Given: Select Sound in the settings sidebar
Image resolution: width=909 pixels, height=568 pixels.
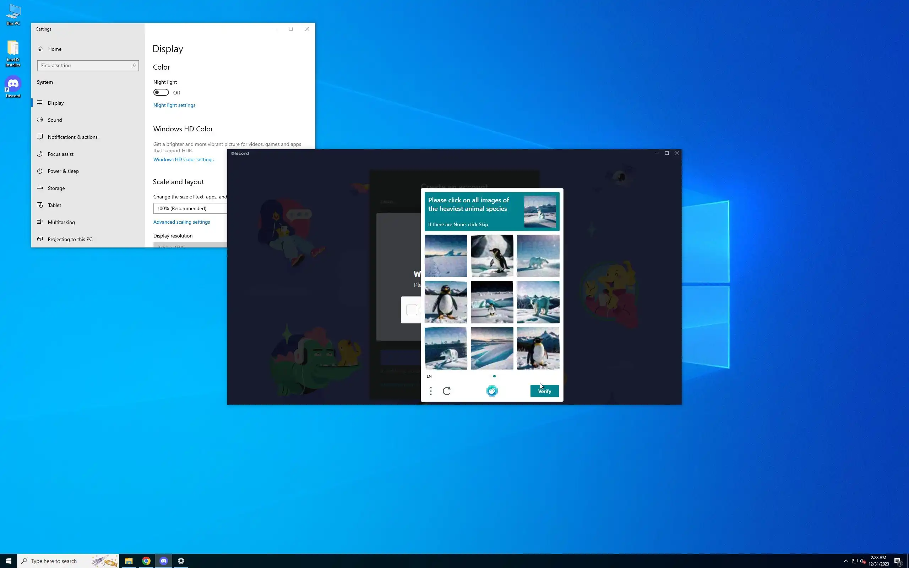Looking at the screenshot, I should coord(55,120).
